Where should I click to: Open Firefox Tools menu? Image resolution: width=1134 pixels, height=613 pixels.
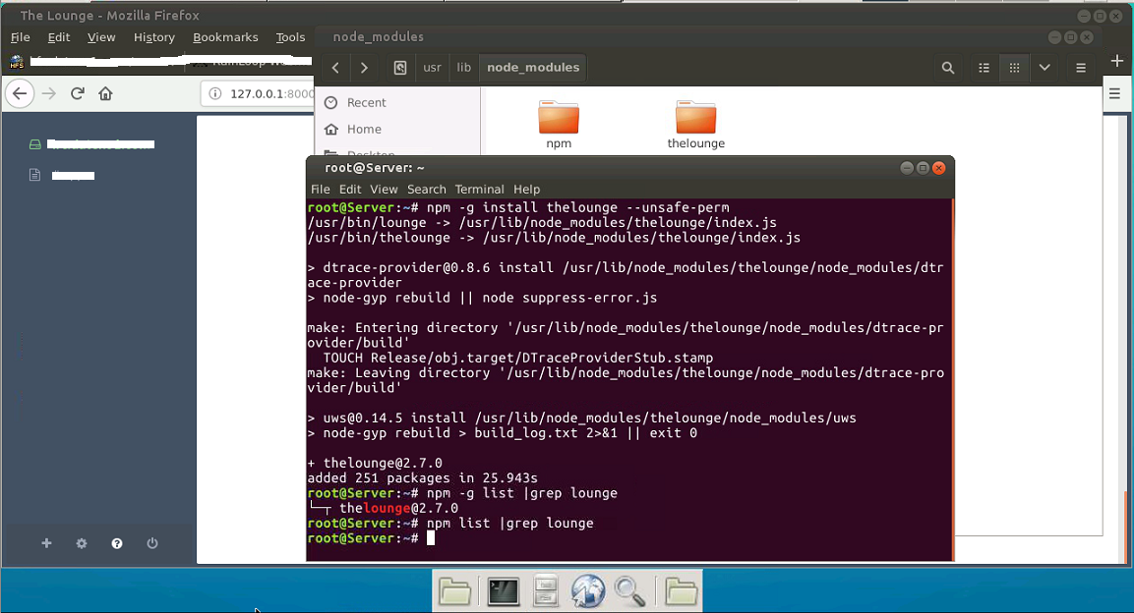point(290,37)
